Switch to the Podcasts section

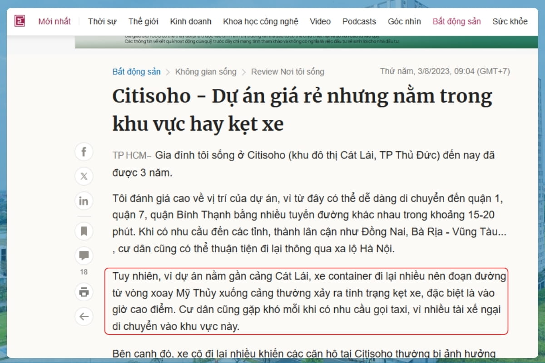click(x=359, y=21)
